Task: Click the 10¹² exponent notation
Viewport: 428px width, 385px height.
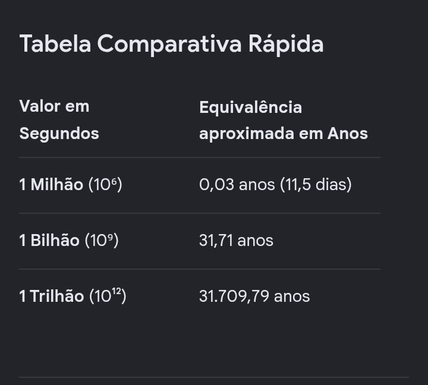Action: 108,296
